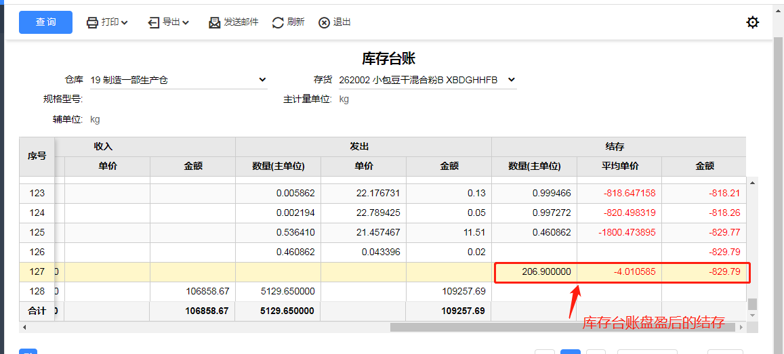Select row 123 sequence cell

pyautogui.click(x=37, y=193)
